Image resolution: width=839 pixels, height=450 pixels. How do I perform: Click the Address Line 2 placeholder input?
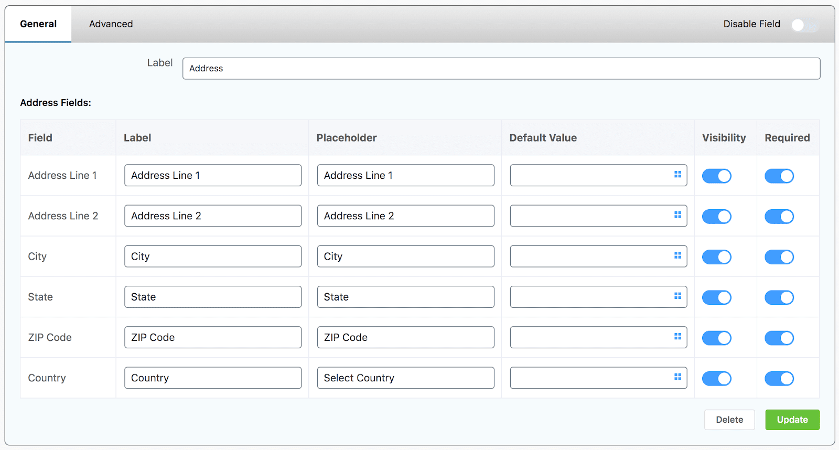(405, 216)
